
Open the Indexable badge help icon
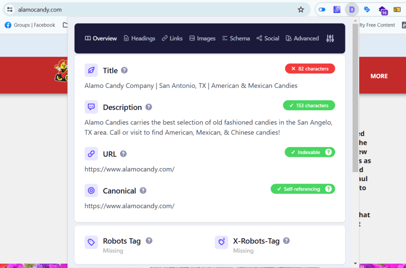pyautogui.click(x=328, y=152)
